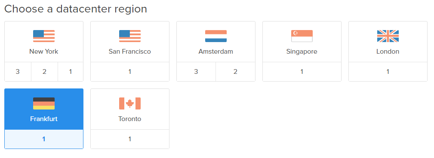Select Toronto datacenter 1

(x=130, y=139)
